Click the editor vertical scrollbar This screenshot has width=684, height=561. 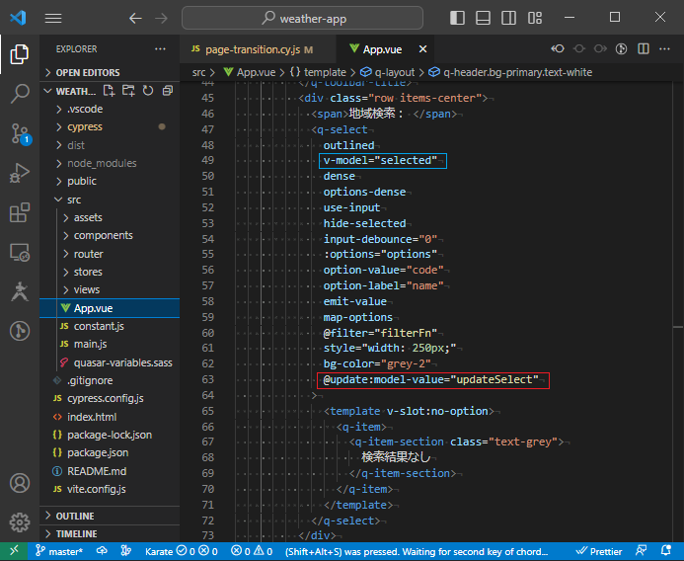pyautogui.click(x=678, y=312)
